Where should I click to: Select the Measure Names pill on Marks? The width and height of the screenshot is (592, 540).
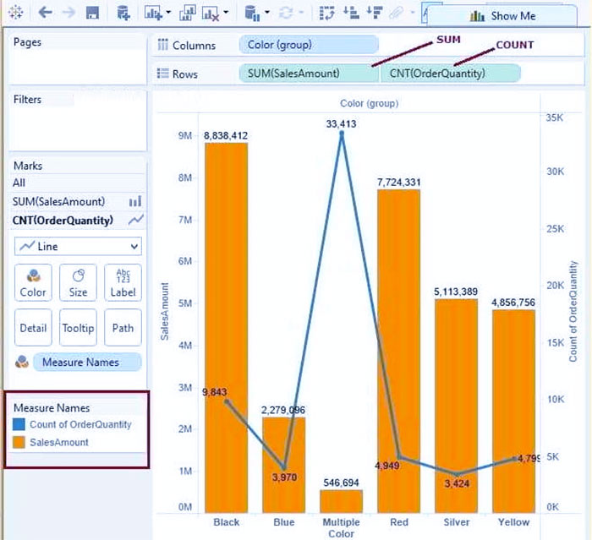(x=87, y=363)
